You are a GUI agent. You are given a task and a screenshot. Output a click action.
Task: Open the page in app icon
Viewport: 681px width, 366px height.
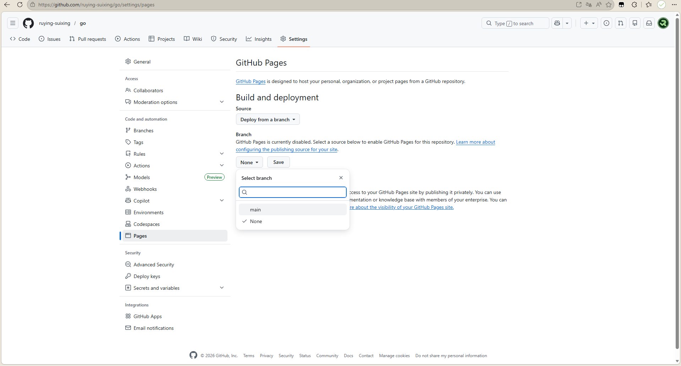click(x=579, y=5)
